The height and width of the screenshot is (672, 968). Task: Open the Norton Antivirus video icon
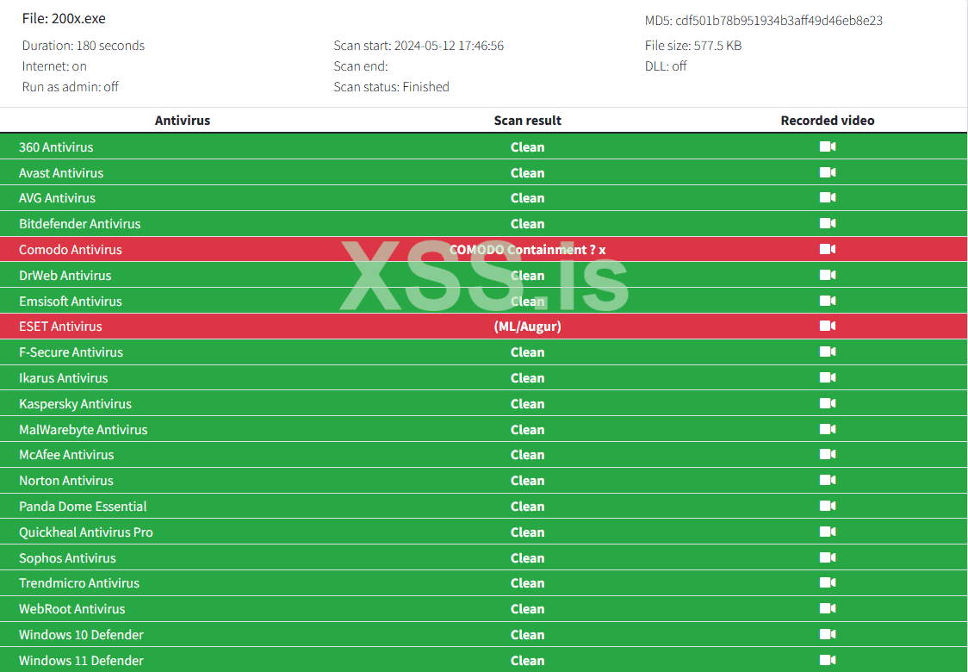tap(828, 480)
